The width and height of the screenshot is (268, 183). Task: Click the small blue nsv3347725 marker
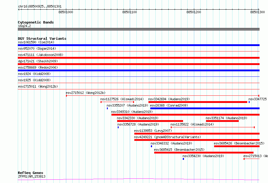(249, 102)
